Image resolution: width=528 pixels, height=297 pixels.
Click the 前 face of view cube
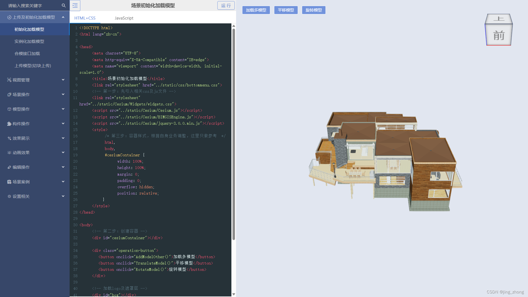[x=499, y=35]
